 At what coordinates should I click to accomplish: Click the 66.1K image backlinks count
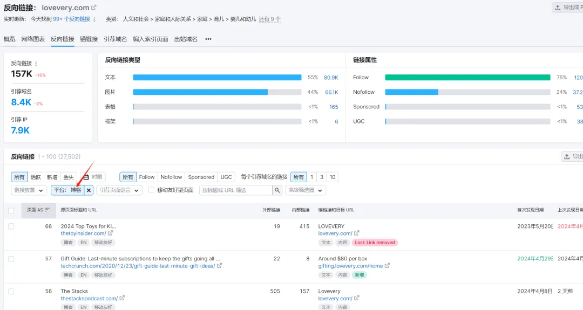coord(331,92)
